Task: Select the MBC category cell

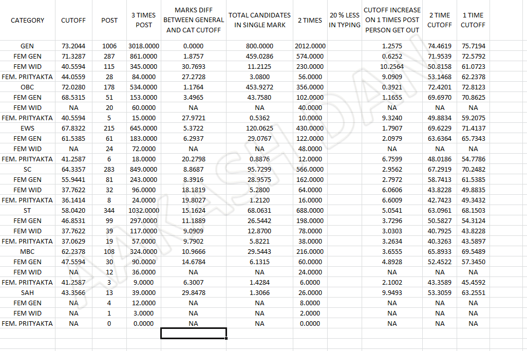Action: pos(27,251)
